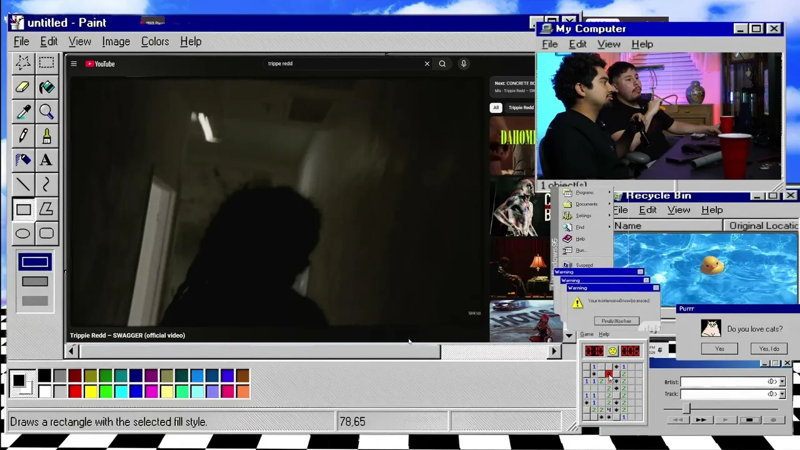The height and width of the screenshot is (450, 800).
Task: Expand the Programs submenu in Start menu
Action: (x=587, y=192)
